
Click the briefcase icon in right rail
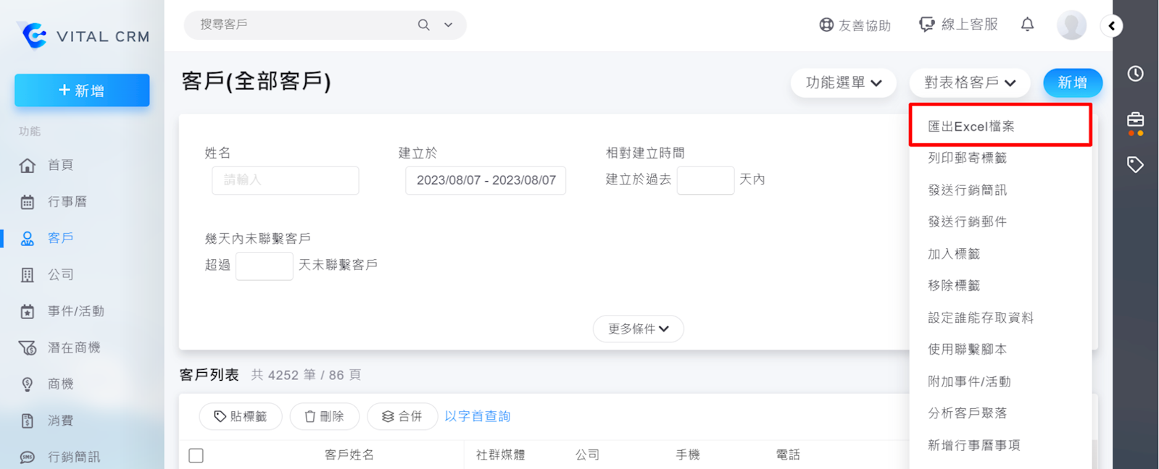coord(1135,120)
